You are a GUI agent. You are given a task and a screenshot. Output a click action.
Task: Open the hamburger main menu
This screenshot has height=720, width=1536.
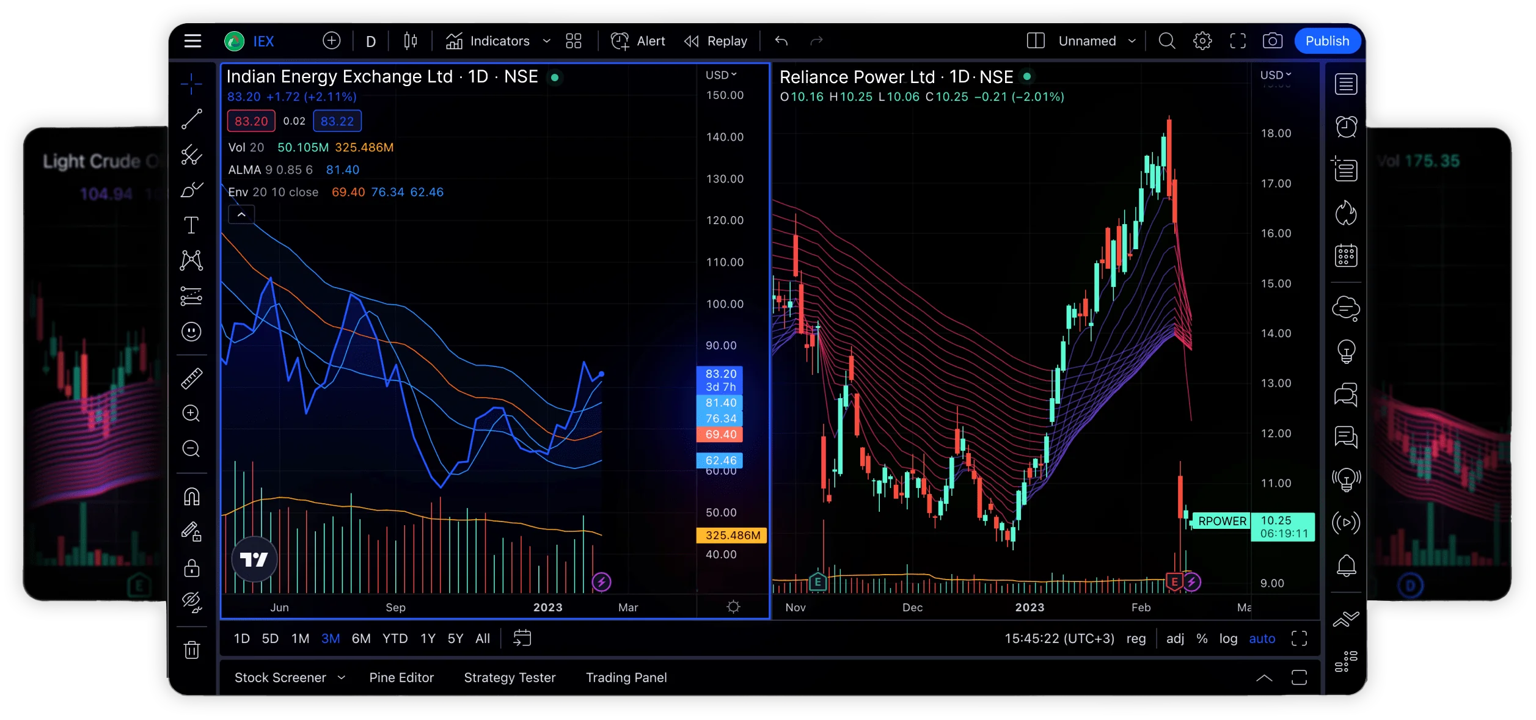pyautogui.click(x=192, y=41)
